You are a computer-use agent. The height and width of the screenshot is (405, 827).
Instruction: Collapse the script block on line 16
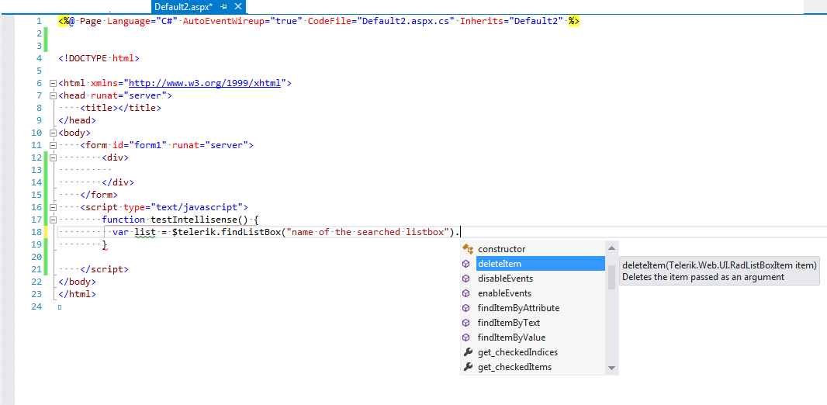(52, 207)
